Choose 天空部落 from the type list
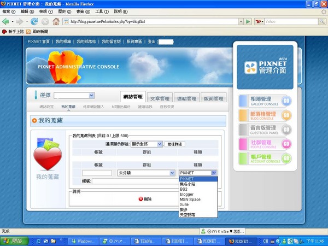Viewport: 328px width, 246px height. 198,215
